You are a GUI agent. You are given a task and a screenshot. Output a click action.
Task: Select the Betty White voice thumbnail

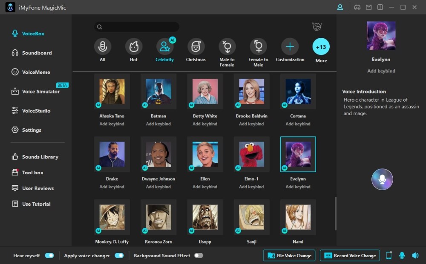tap(205, 91)
